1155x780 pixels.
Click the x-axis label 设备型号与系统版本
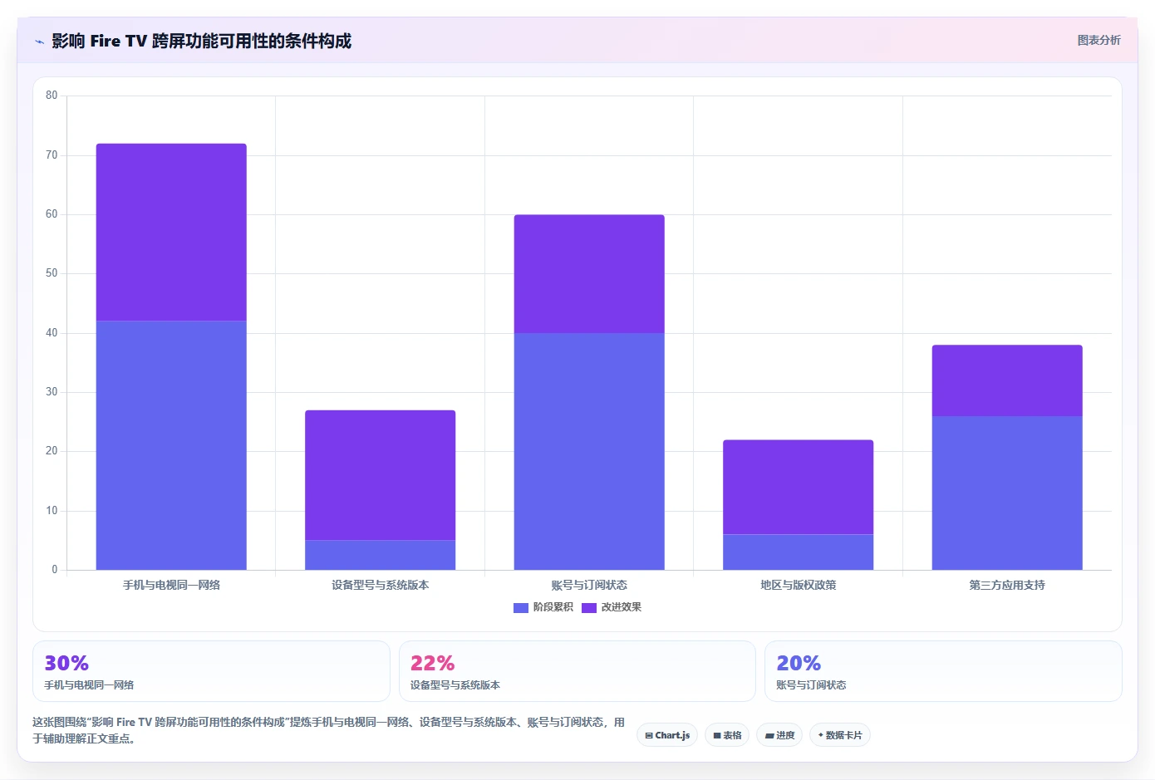click(x=381, y=585)
